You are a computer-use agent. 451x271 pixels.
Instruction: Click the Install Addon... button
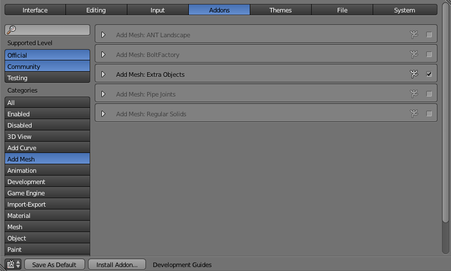(x=117, y=264)
